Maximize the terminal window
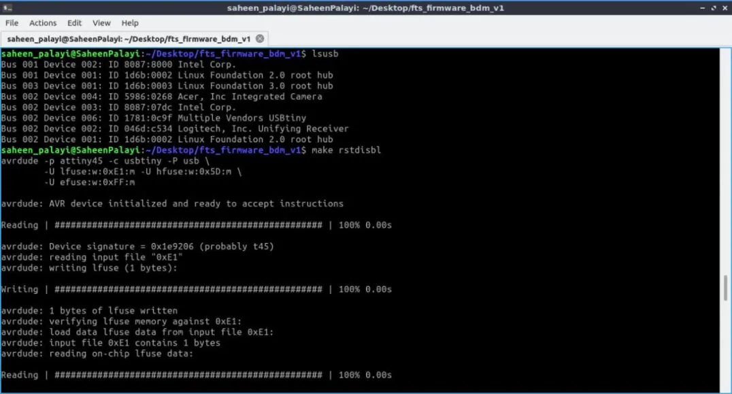The width and height of the screenshot is (732, 394). click(x=714, y=8)
